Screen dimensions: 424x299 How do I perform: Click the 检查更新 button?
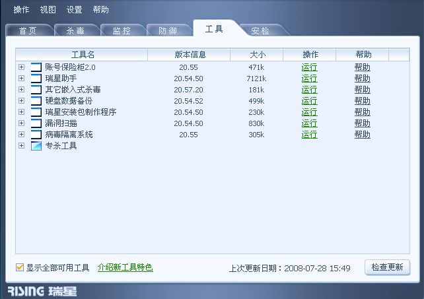(x=387, y=267)
